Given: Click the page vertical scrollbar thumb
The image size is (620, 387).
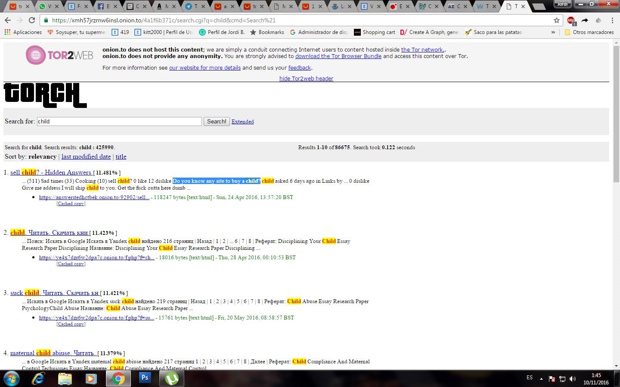Looking at the screenshot, I should pos(616,114).
